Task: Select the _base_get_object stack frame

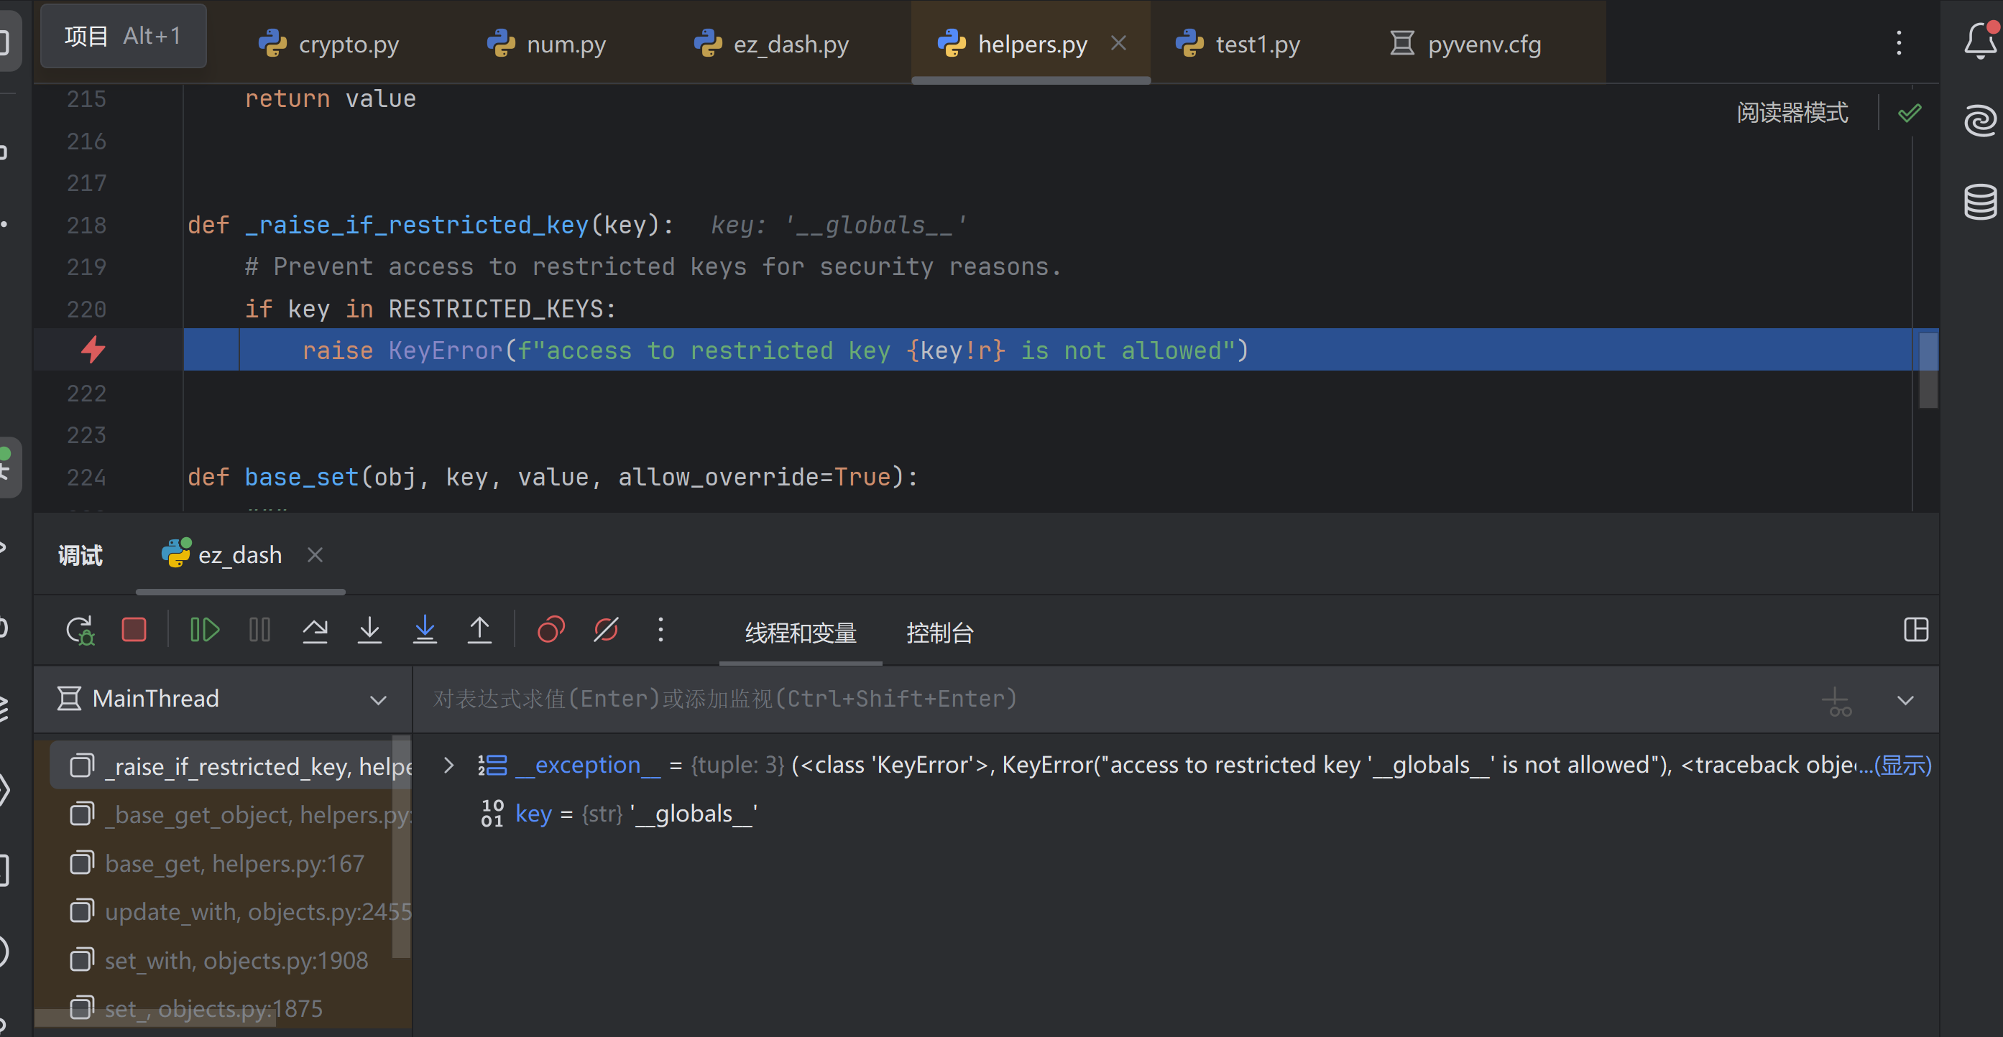Action: pos(230,815)
